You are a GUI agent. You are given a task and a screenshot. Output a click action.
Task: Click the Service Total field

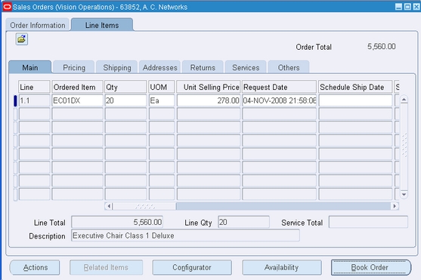pyautogui.click(x=368, y=222)
